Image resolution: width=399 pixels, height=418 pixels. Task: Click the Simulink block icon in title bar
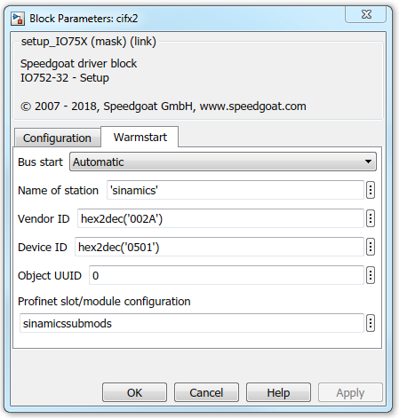click(18, 19)
